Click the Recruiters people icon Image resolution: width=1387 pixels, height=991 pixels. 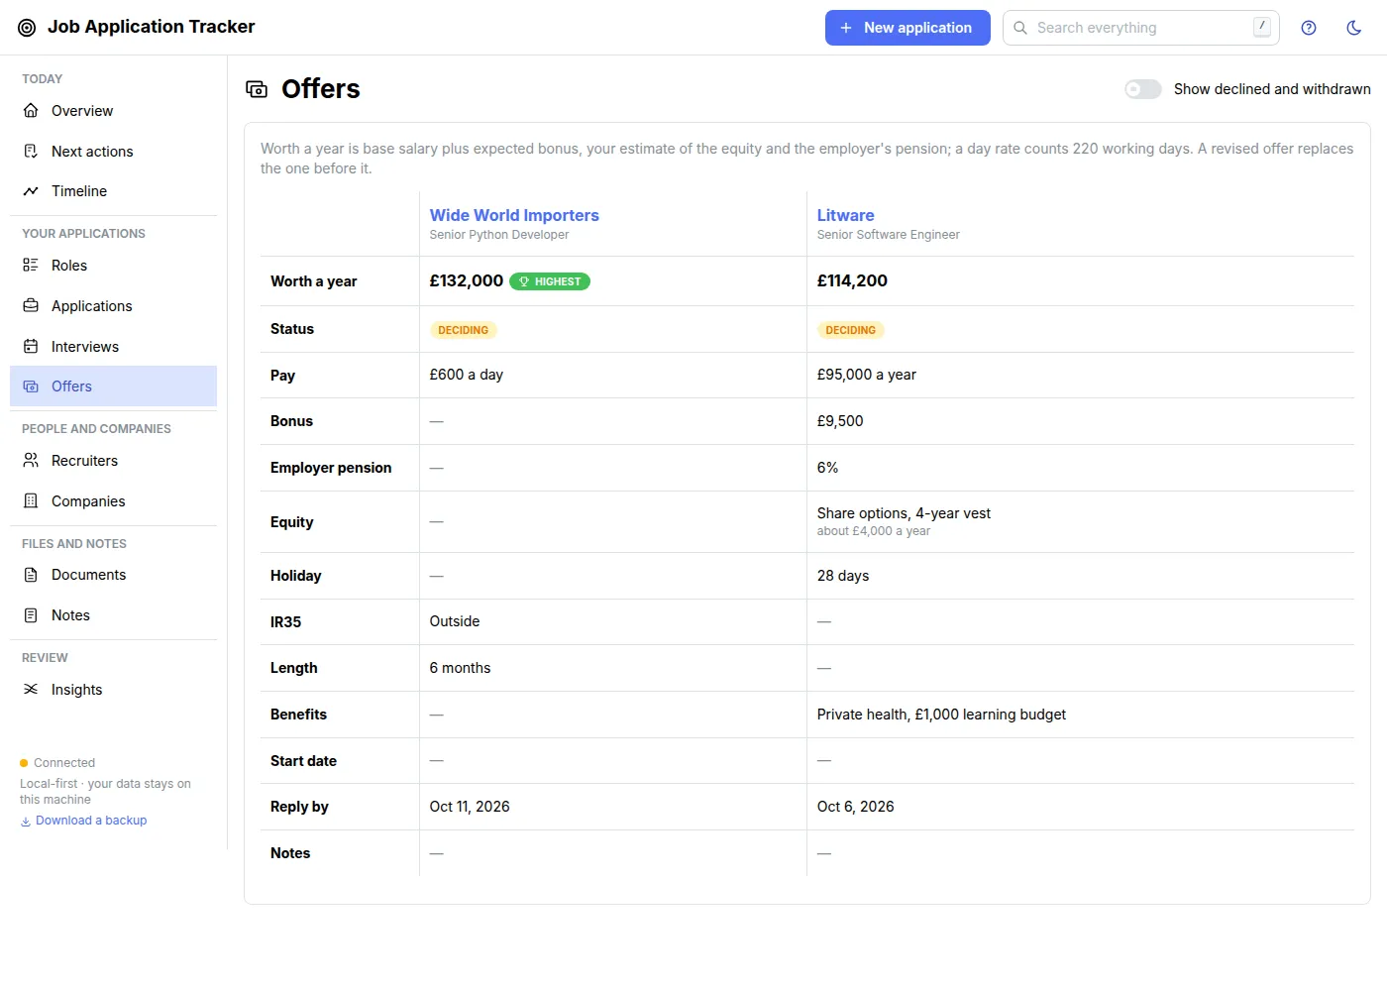[31, 460]
